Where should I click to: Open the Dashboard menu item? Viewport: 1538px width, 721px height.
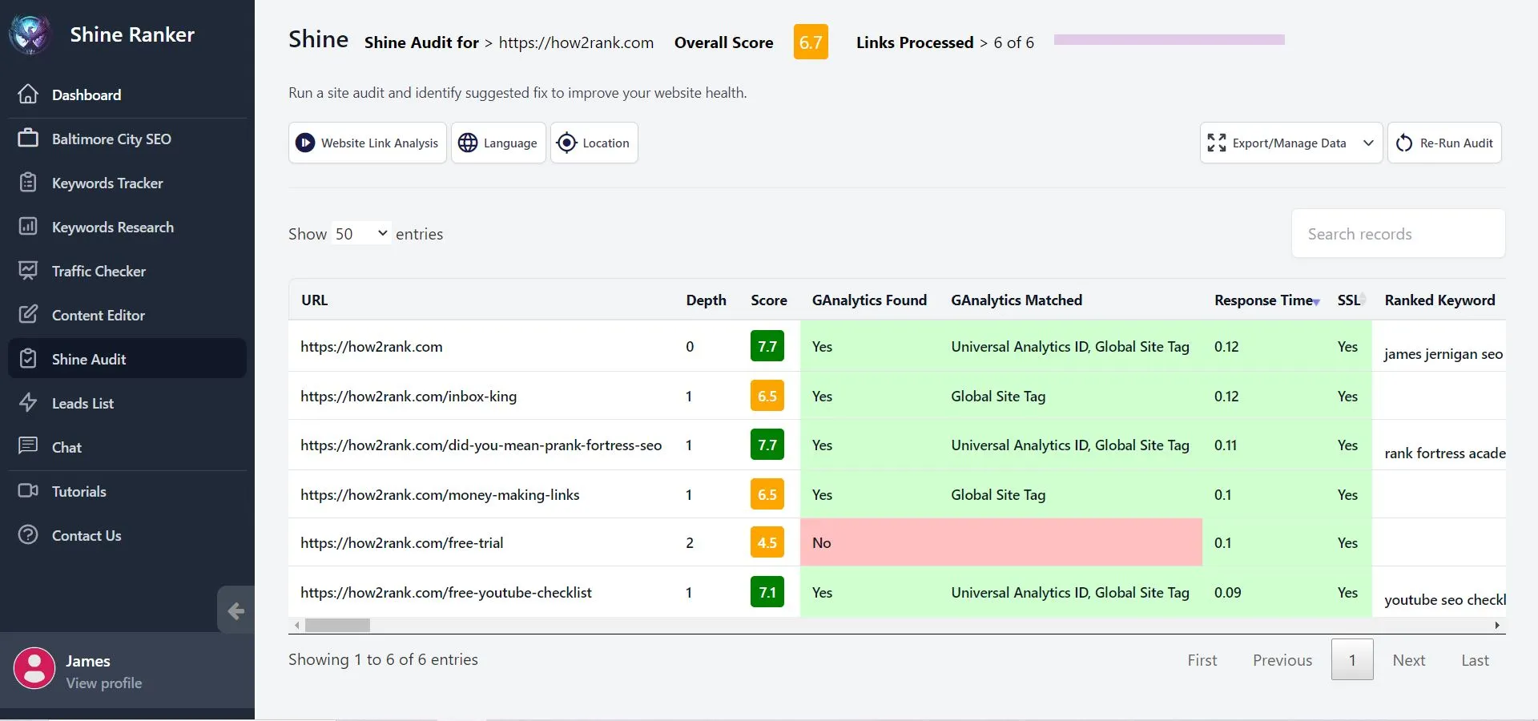[127, 95]
